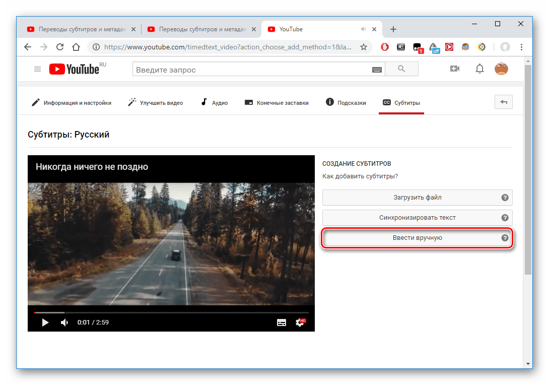Click the SaveFrom play extension icon
Viewport: 549px width, 385px height.
[449, 47]
